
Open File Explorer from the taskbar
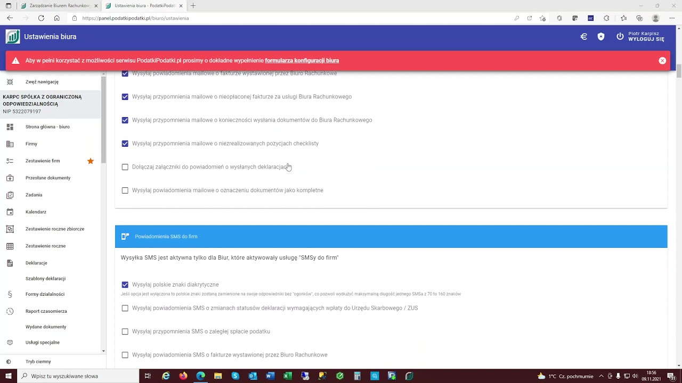(218, 376)
